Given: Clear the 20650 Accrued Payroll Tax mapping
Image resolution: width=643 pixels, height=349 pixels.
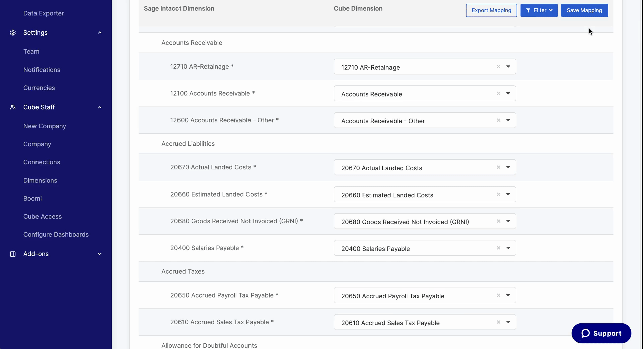Looking at the screenshot, I should [498, 295].
